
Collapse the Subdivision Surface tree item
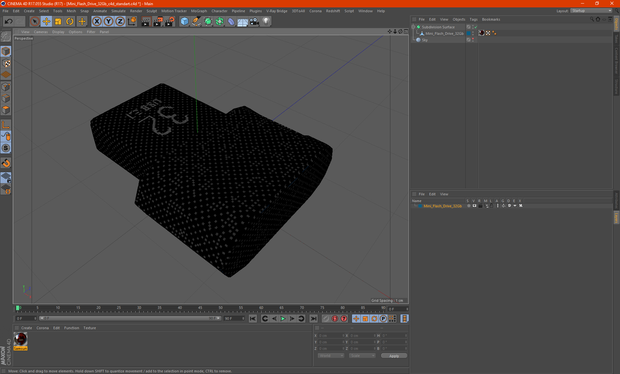point(413,27)
